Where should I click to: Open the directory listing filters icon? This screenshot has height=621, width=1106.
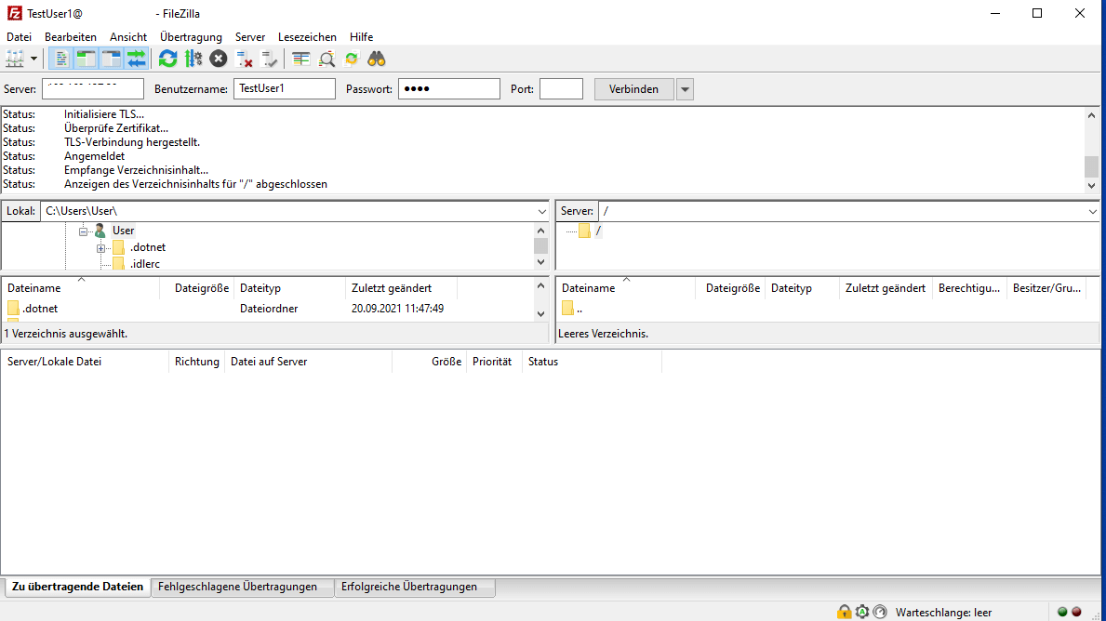[x=300, y=59]
